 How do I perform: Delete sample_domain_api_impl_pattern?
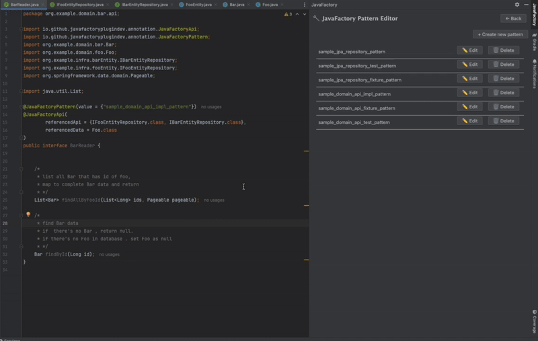[503, 93]
